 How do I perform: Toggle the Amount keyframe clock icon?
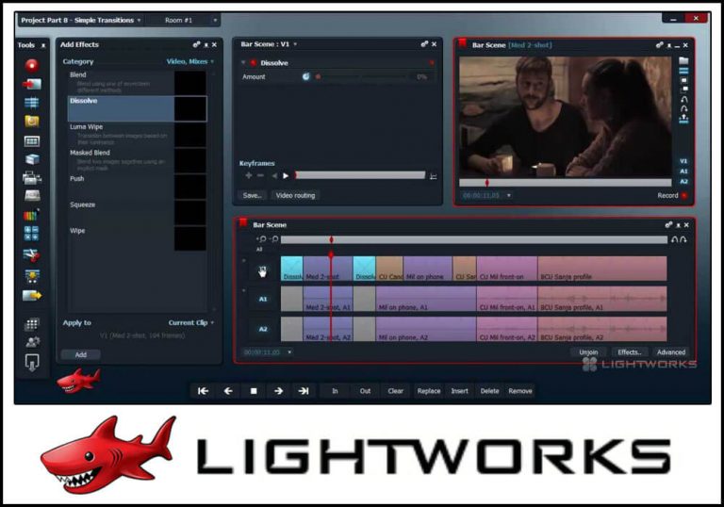tap(305, 76)
